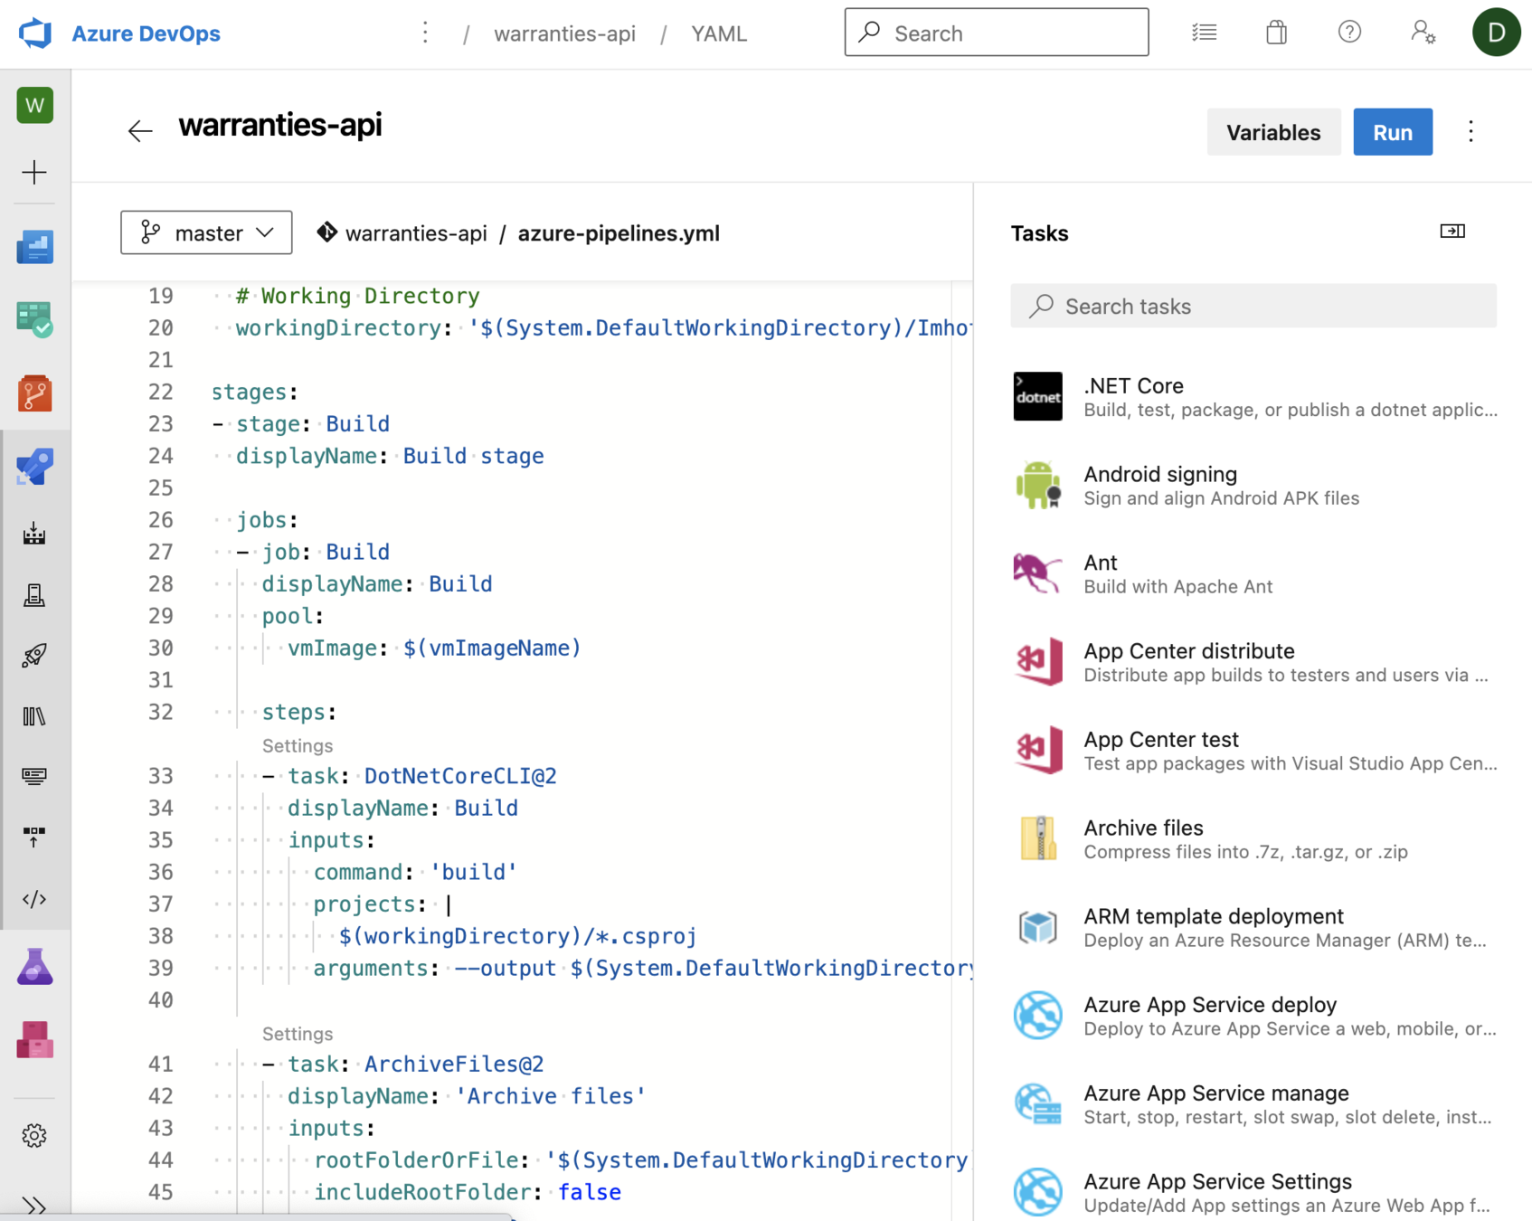Open Overview in left sidebar
Screen dimensions: 1532x1221
pyautogui.click(x=35, y=246)
